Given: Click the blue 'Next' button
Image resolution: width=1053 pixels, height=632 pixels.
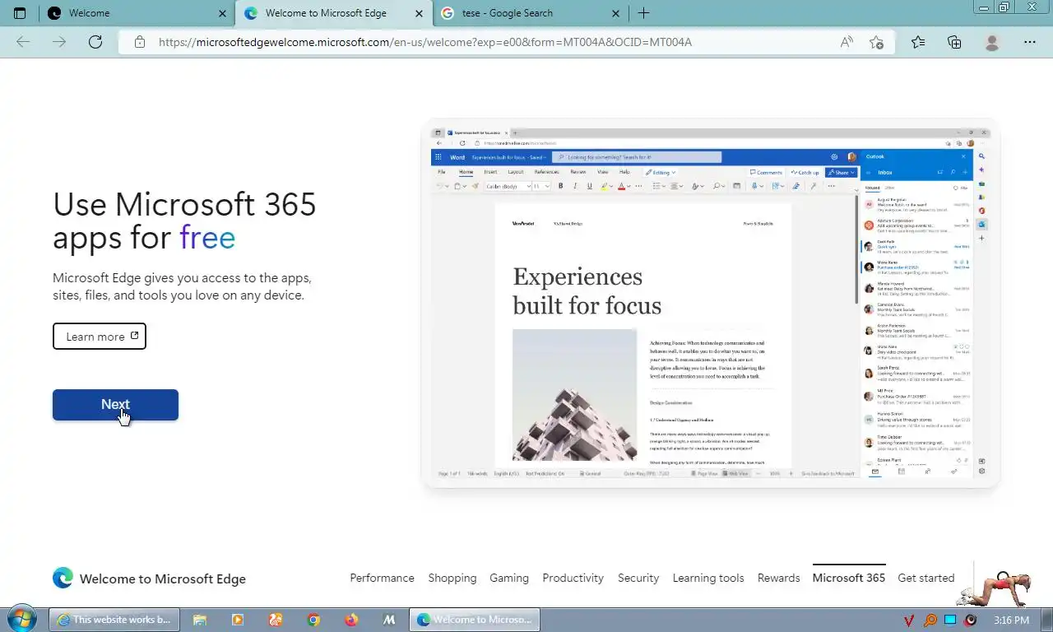Looking at the screenshot, I should point(115,404).
